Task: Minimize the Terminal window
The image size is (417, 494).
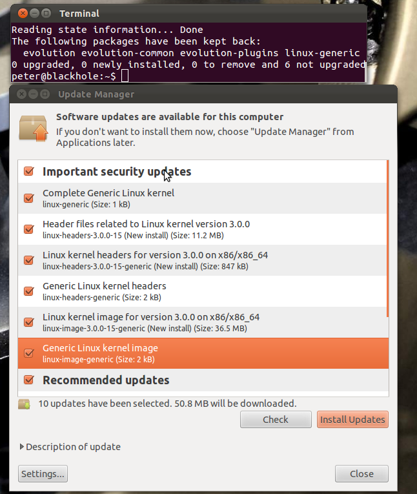Action: coord(34,14)
